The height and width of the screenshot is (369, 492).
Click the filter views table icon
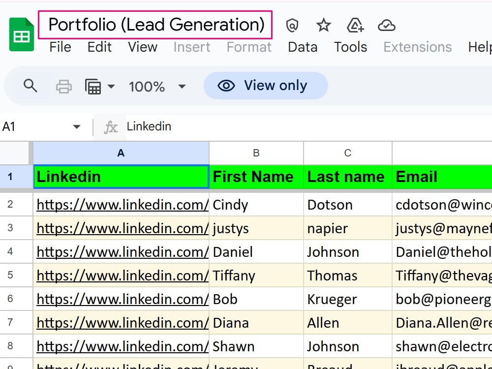tap(93, 87)
